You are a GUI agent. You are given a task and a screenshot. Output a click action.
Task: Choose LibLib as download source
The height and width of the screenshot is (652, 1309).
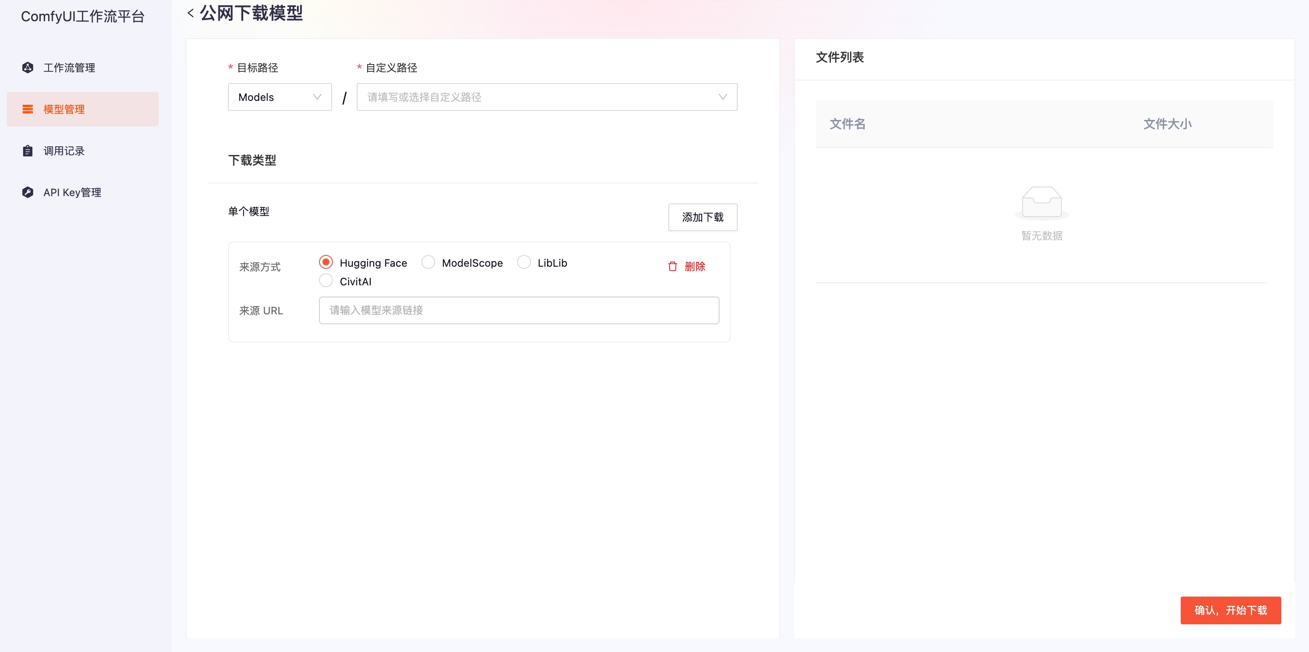(524, 262)
